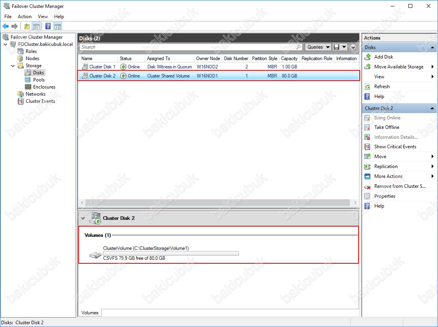The width and height of the screenshot is (438, 327).
Task: Sort by the Capacity column header
Action: (x=289, y=59)
